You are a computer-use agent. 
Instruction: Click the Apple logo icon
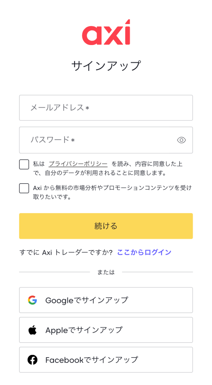(x=32, y=330)
